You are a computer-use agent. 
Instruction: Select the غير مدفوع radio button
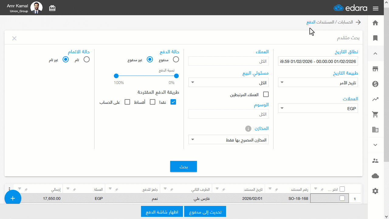pos(150,60)
